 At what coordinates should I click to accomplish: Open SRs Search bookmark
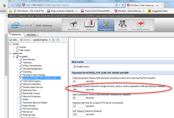click(29, 11)
